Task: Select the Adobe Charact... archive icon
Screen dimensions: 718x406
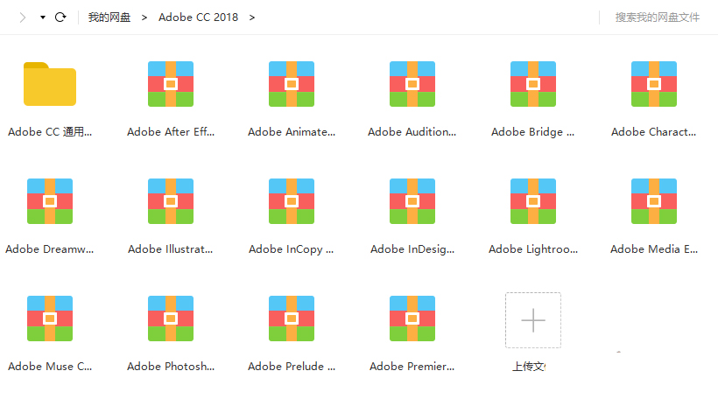Action: pos(654,84)
